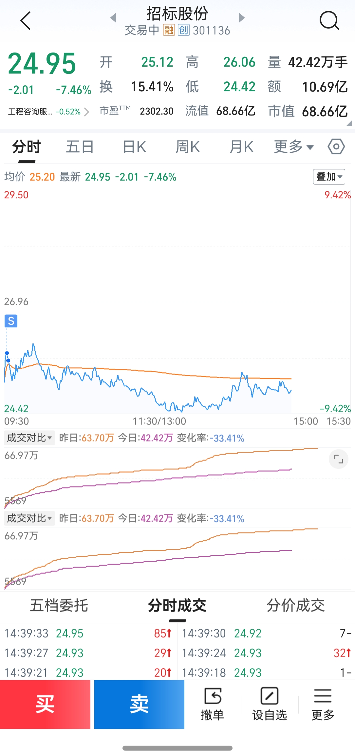Expand the 更多 chart period dropdown
Screen dimensions: 355x756
point(293,147)
